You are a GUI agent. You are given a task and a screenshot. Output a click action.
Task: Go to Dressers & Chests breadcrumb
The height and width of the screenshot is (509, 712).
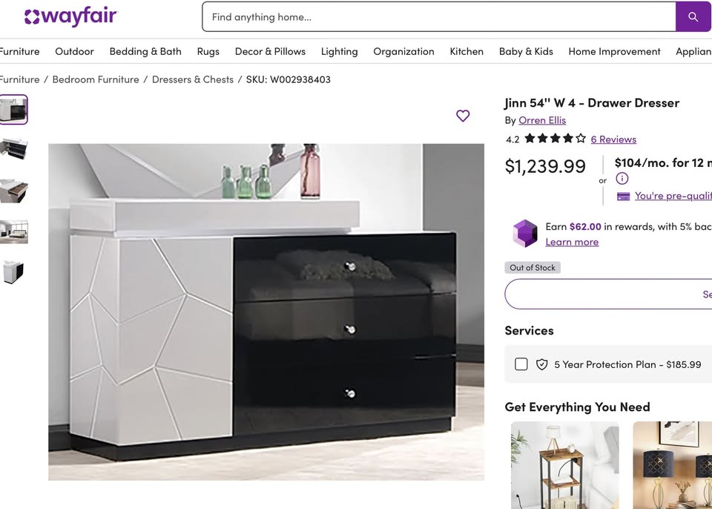tap(193, 79)
